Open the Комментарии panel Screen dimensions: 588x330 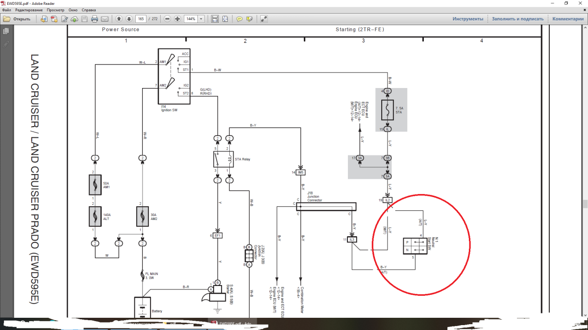click(568, 19)
